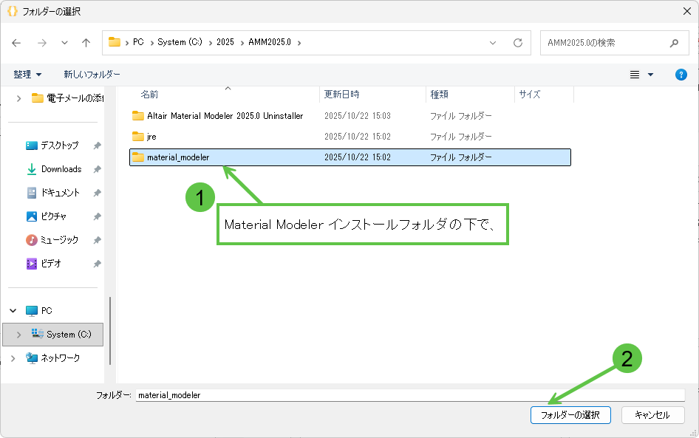Open view options dropdown arrow
This screenshot has width=699, height=438.
pos(650,75)
